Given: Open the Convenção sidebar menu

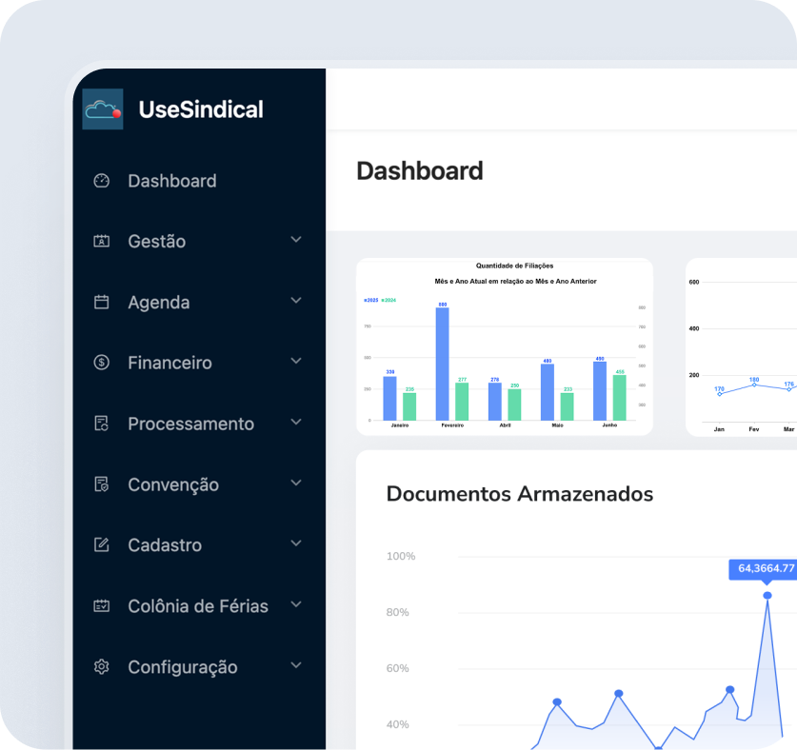Looking at the screenshot, I should [199, 484].
